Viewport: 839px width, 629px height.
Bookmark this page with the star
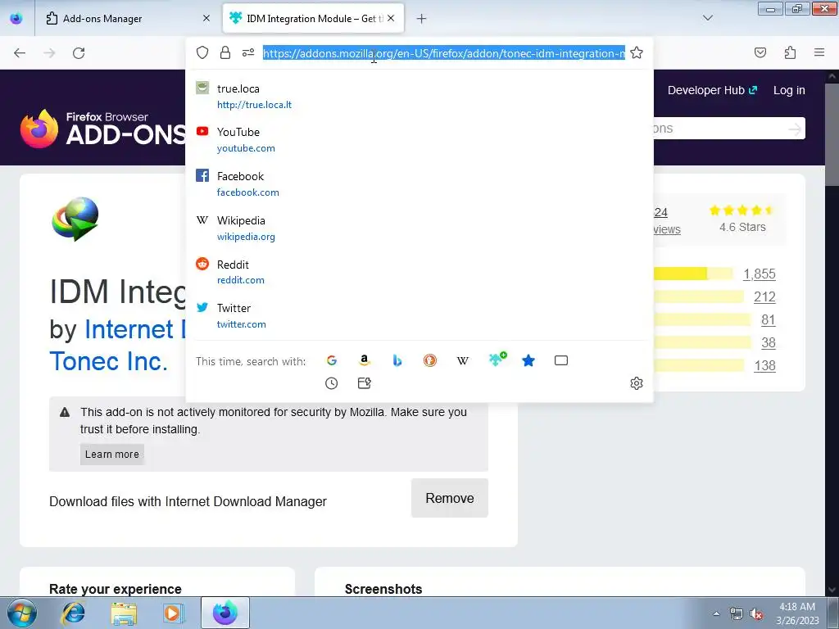click(x=636, y=52)
